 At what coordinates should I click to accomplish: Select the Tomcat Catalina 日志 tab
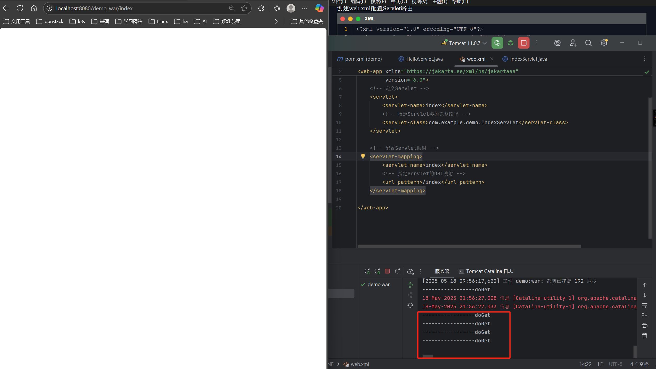tap(486, 271)
